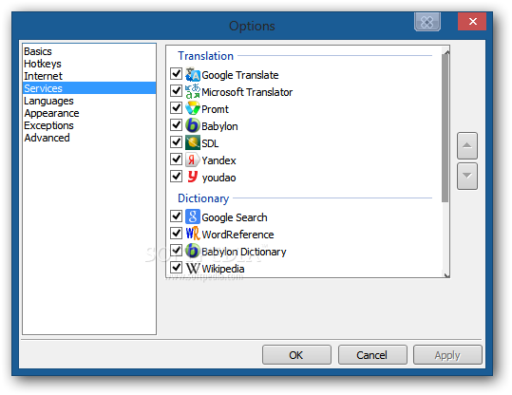Image resolution: width=512 pixels, height=395 pixels.
Task: Select the SDL label
Action: click(x=210, y=143)
